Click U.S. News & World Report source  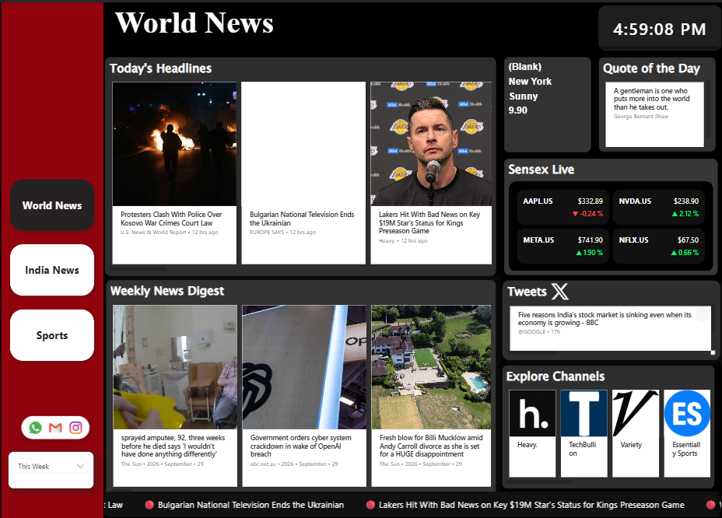click(x=153, y=232)
